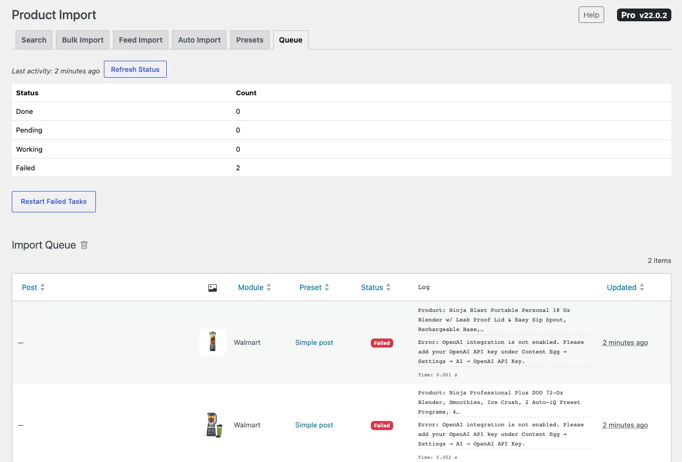The image size is (682, 462).
Task: Open the Feed Import tab
Action: click(x=141, y=40)
